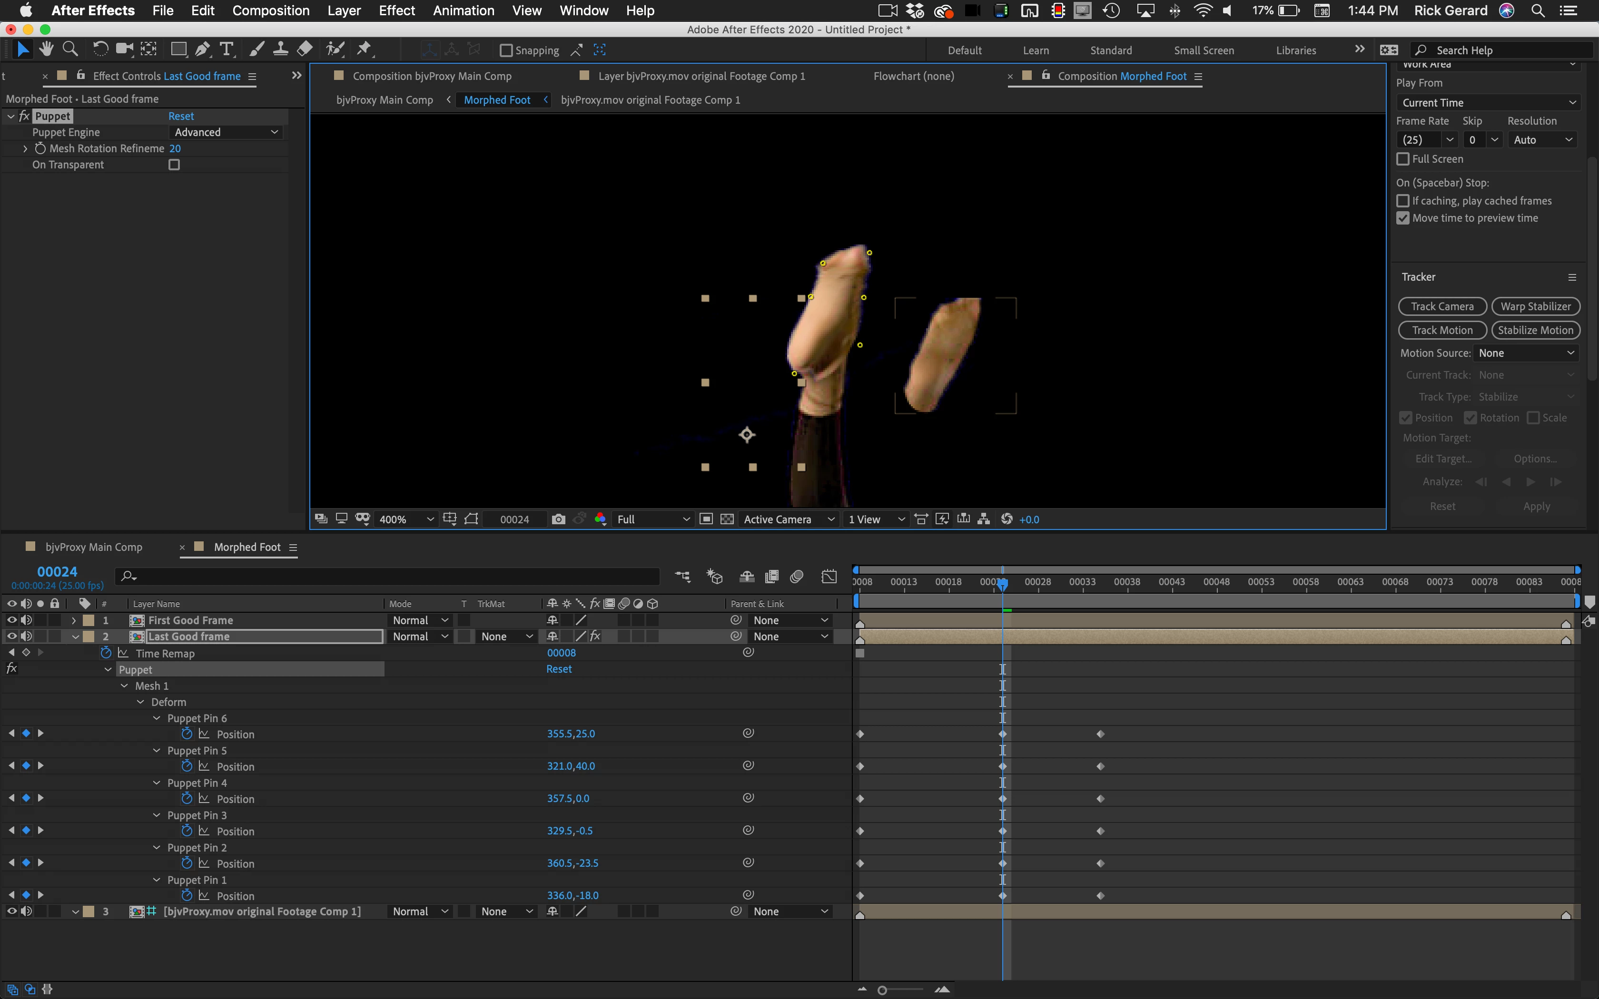Select the Clone Stamp tool
Image resolution: width=1599 pixels, height=999 pixels.
[x=280, y=49]
